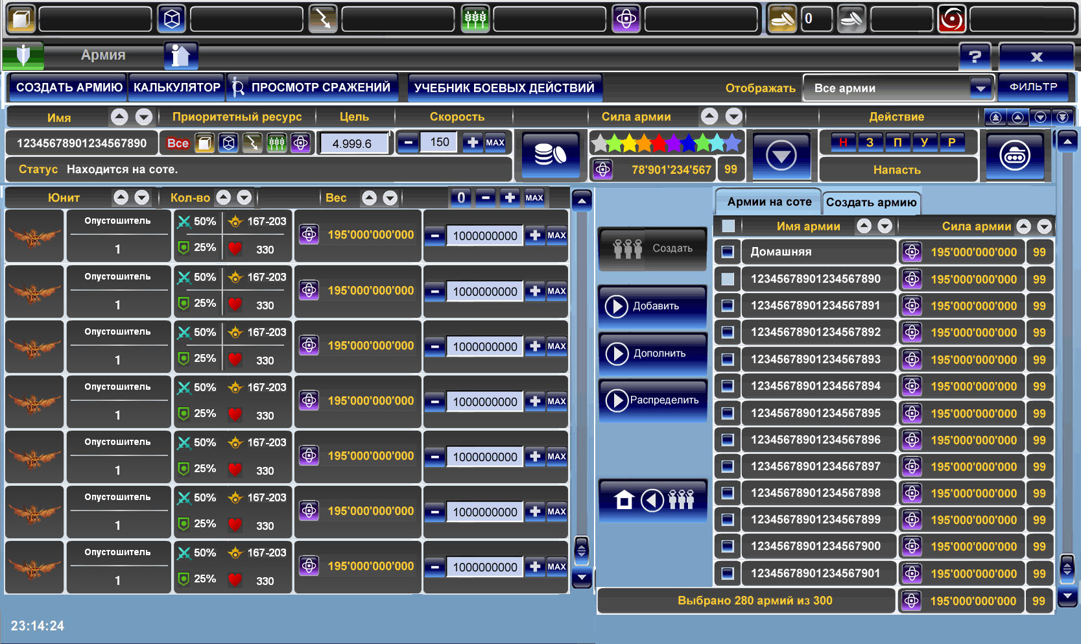
Task: Open the help question mark button
Action: (975, 57)
